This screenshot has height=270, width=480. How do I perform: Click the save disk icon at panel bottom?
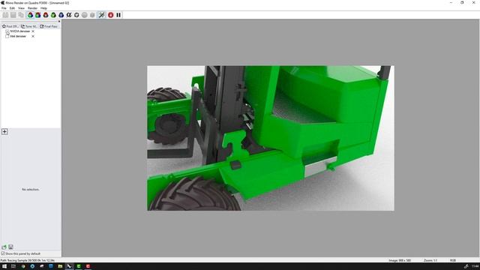coord(10,247)
